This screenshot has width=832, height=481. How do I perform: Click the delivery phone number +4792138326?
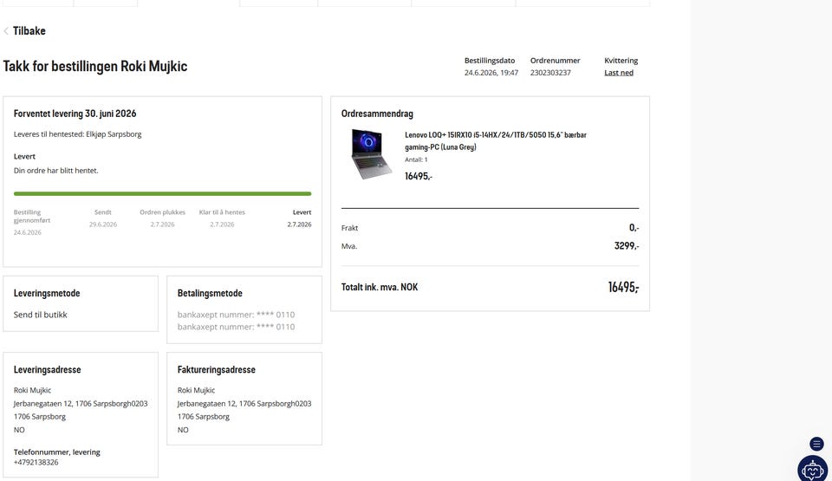coord(36,463)
